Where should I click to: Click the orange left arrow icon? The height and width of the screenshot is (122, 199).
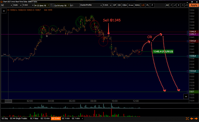(192, 118)
